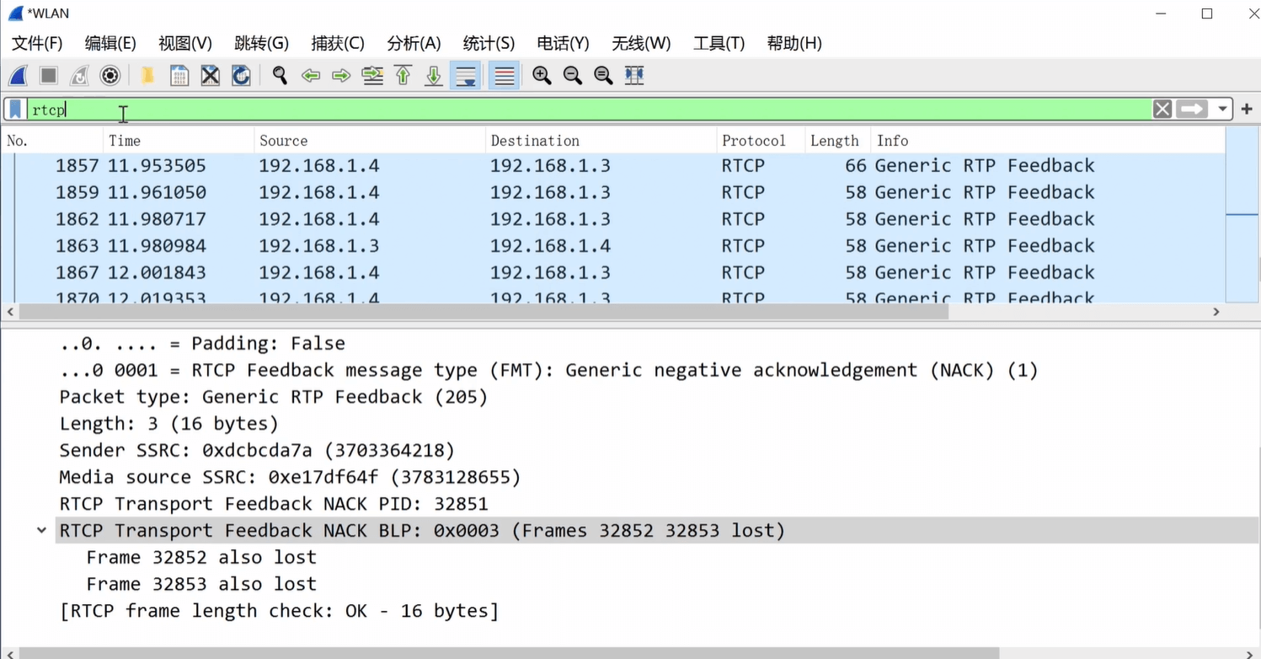The width and height of the screenshot is (1261, 659).
Task: Open the 分析(A) menu
Action: pyautogui.click(x=414, y=43)
